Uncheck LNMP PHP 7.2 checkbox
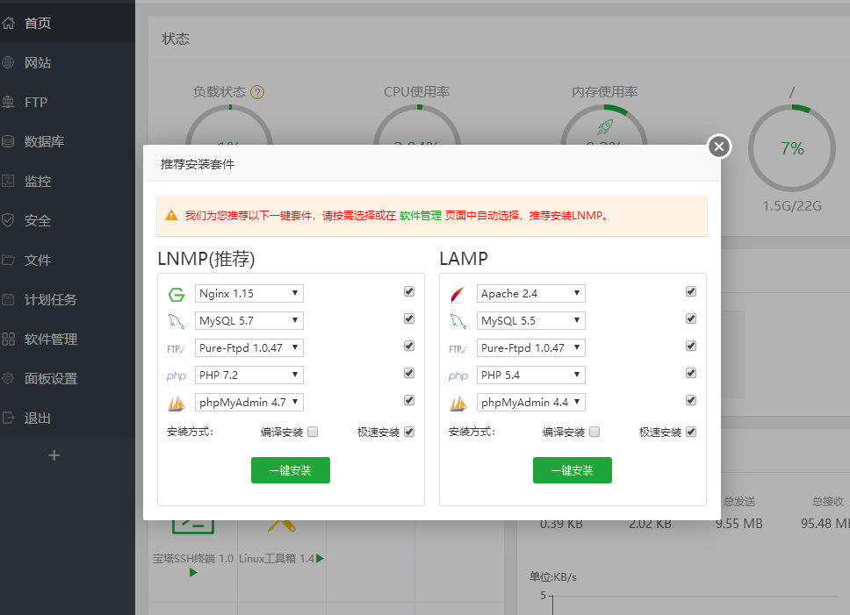 [x=409, y=373]
